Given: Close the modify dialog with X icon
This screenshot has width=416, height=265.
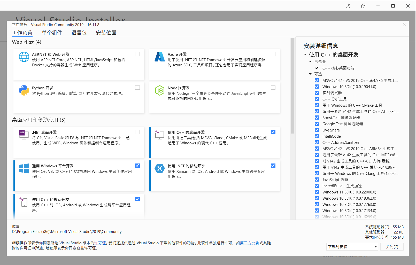Looking at the screenshot, I should pyautogui.click(x=405, y=25).
